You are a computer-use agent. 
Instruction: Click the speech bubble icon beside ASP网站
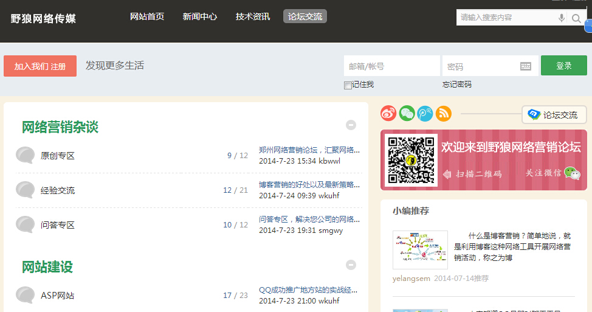tap(25, 296)
